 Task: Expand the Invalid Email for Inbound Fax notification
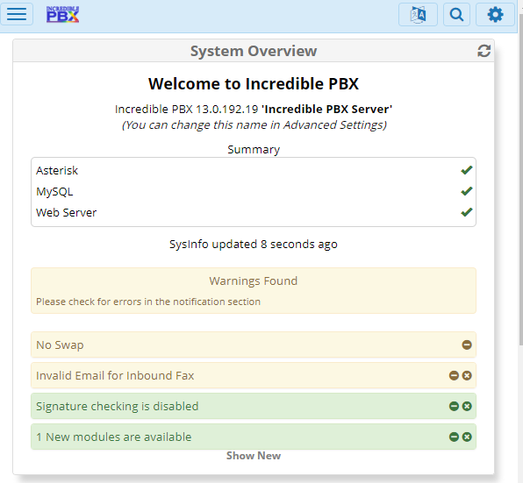(253, 375)
